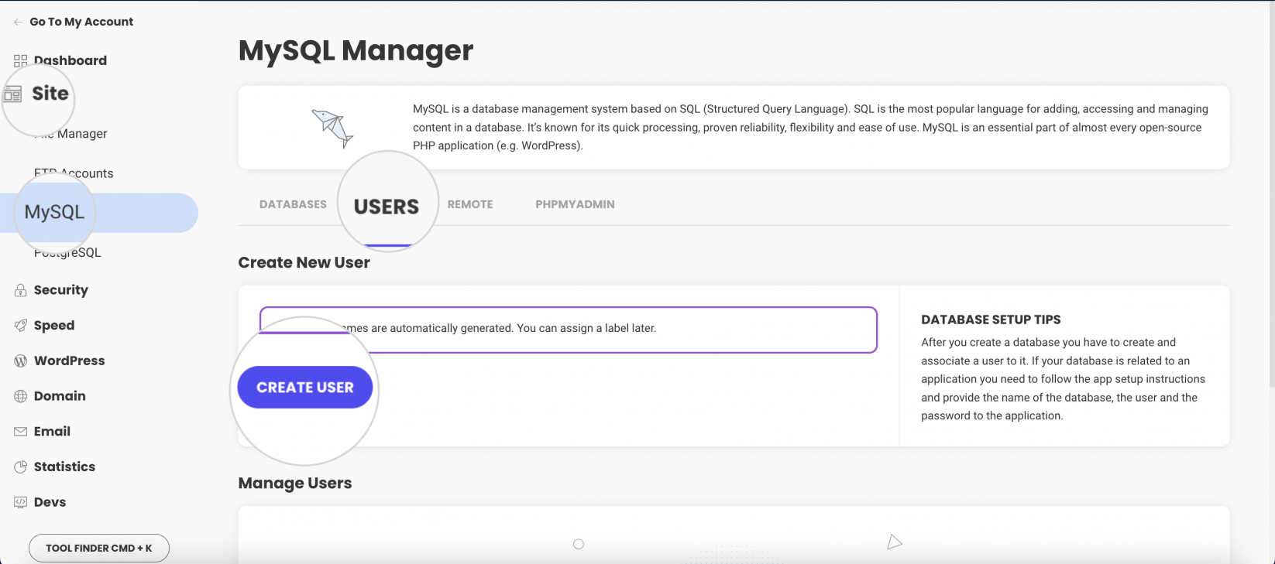Click the Security lock icon
1275x564 pixels.
pos(21,290)
